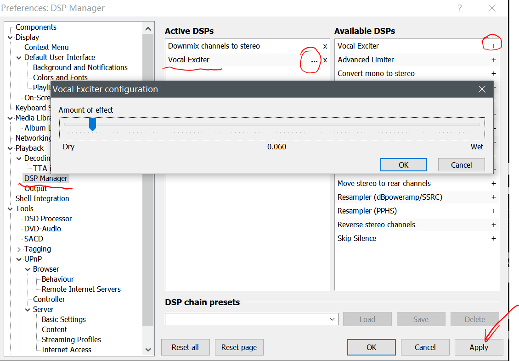The height and width of the screenshot is (361, 519).
Task: Open the DSP chain presets dropdown
Action: (x=333, y=319)
